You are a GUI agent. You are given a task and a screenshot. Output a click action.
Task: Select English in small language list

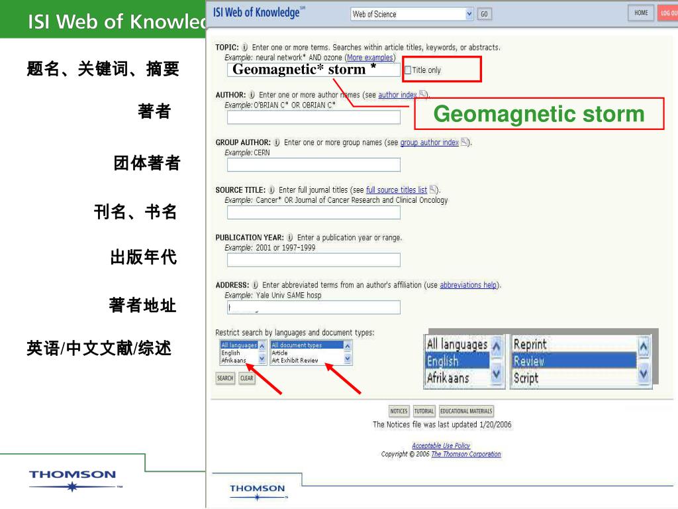click(238, 353)
